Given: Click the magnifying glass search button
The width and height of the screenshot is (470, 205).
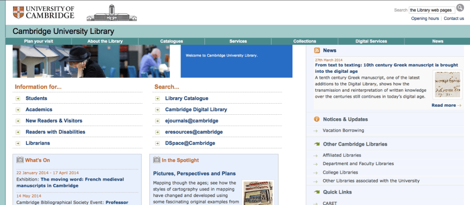Looking at the screenshot, I should click(460, 8).
